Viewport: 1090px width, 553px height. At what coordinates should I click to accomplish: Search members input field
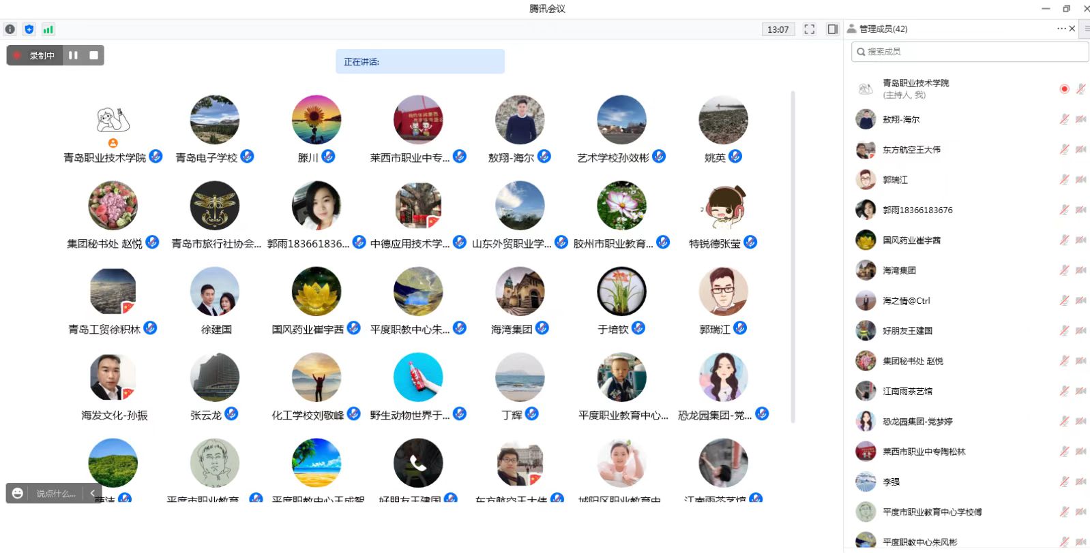970,52
